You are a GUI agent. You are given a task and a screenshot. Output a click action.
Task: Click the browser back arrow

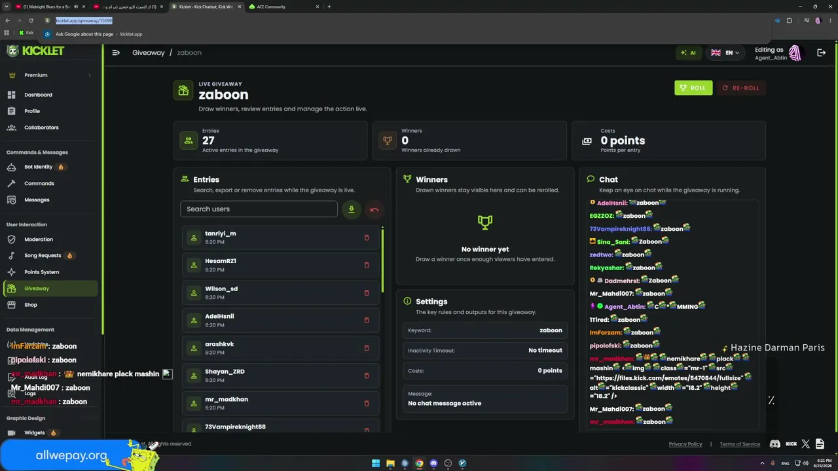pos(7,20)
